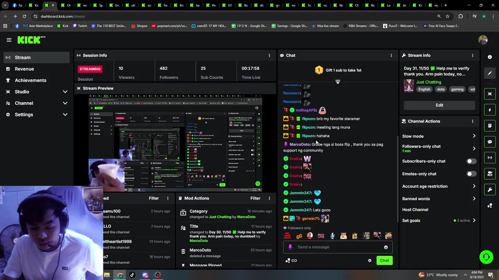The height and width of the screenshot is (280, 499).
Task: Open the Kick hamburger menu
Action: [9, 40]
